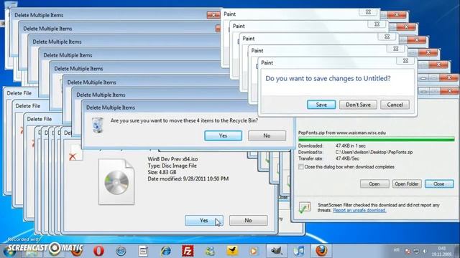
Task: Click the green download progress bar
Action: pyautogui.click(x=376, y=139)
